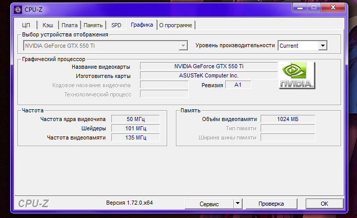357x218 pixels.
Task: Click the CPU-Z title bar icon
Action: [x=18, y=10]
